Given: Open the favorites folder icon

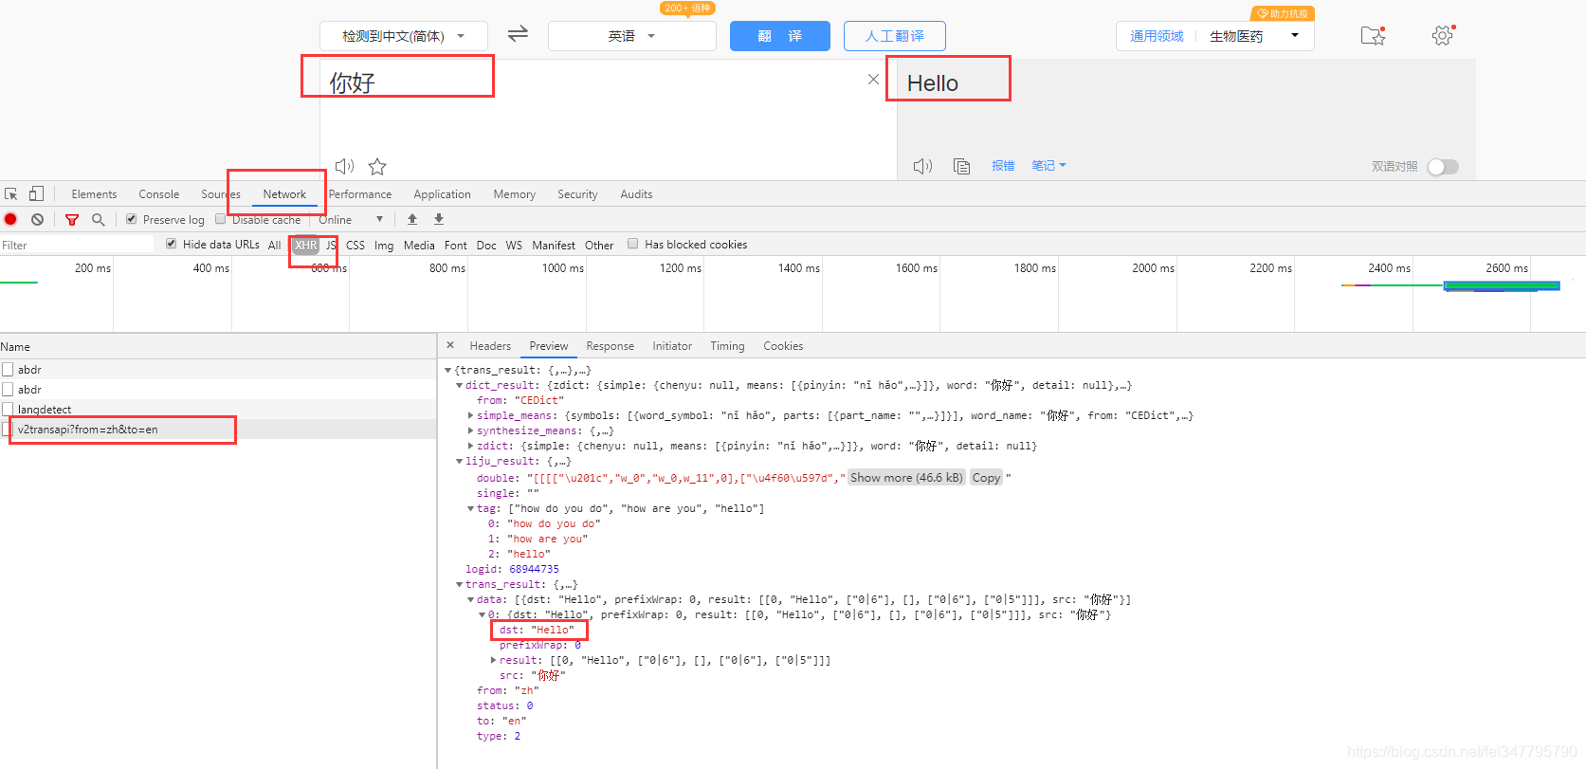Looking at the screenshot, I should coord(1373,36).
